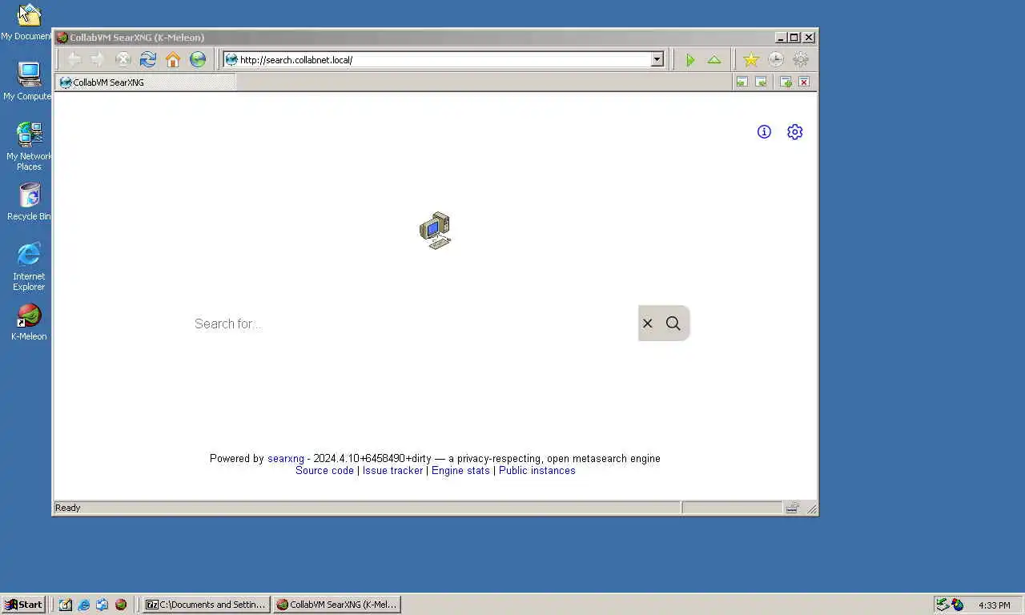Launch Outlook Express from quick launch

pyautogui.click(x=102, y=605)
